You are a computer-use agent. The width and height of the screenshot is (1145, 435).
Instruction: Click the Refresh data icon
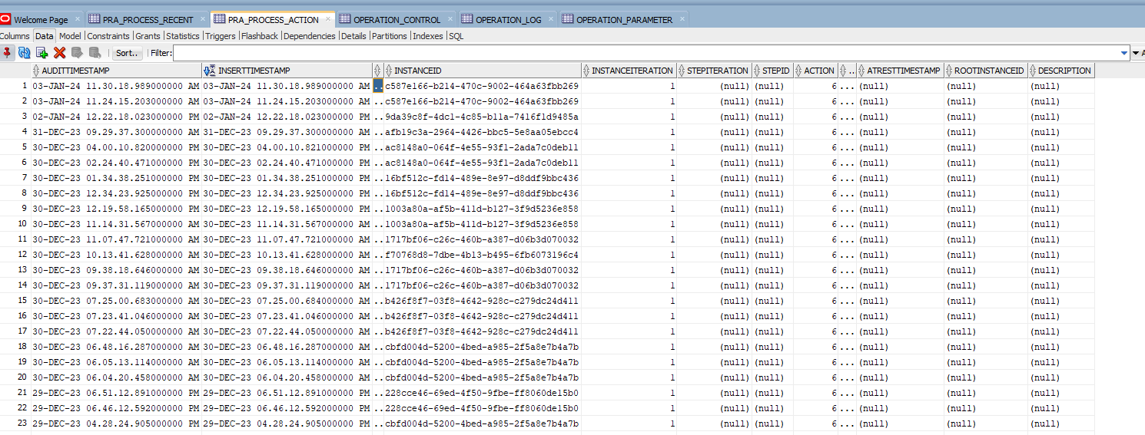point(25,53)
